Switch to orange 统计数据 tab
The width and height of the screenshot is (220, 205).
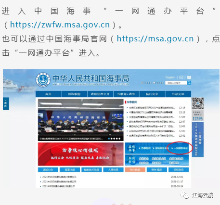[x=135, y=170]
